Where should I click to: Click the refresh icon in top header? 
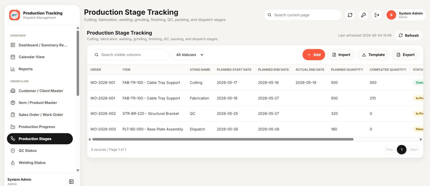pyautogui.click(x=350, y=15)
